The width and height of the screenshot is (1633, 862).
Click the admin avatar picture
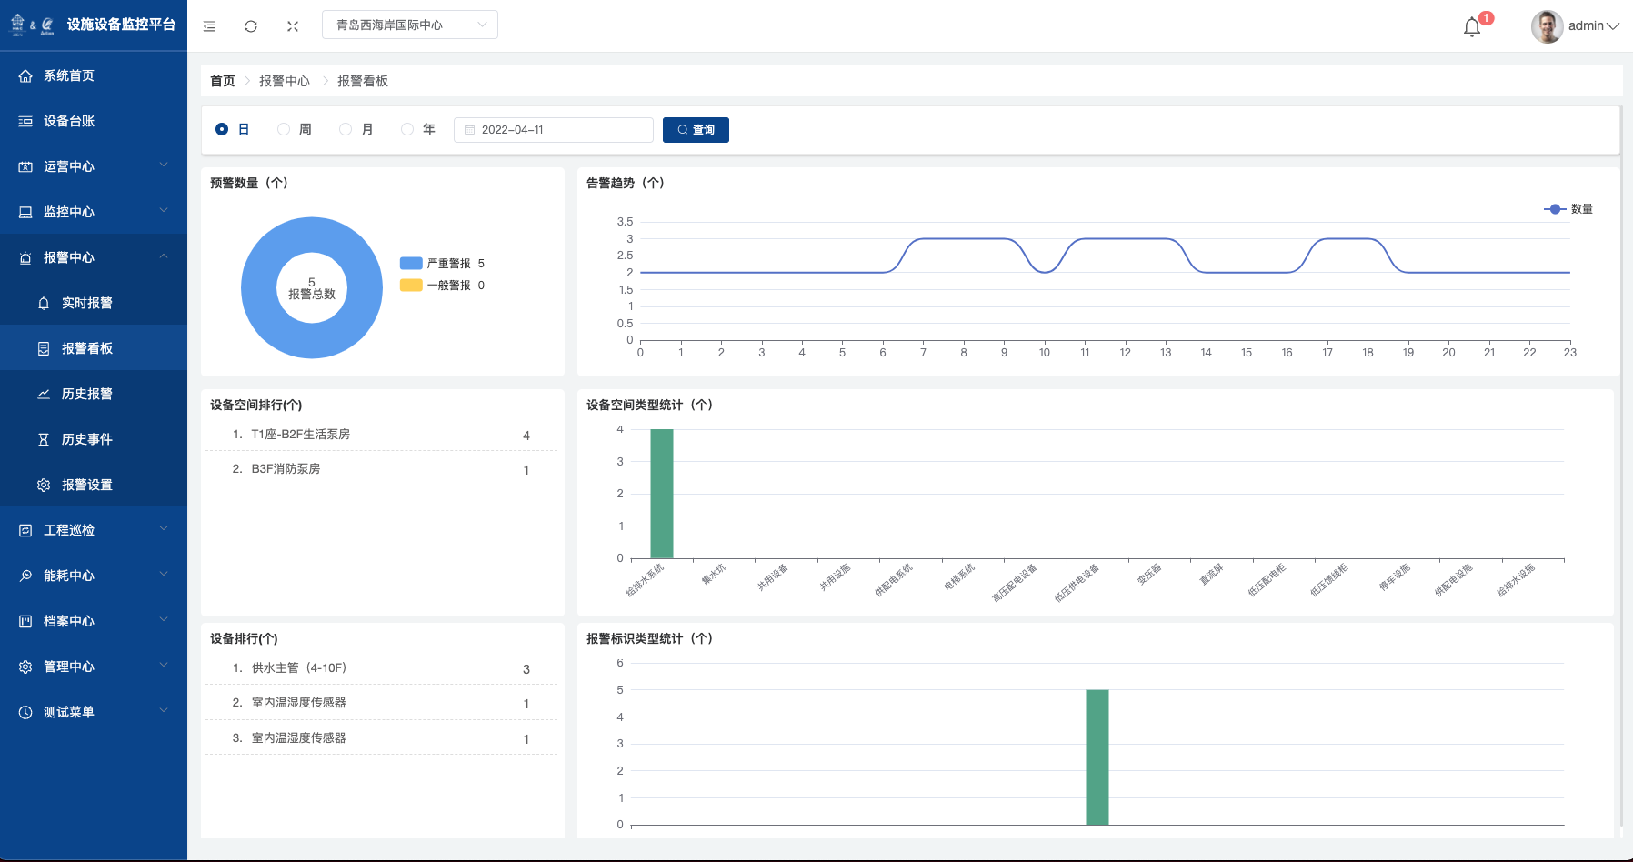1547,26
